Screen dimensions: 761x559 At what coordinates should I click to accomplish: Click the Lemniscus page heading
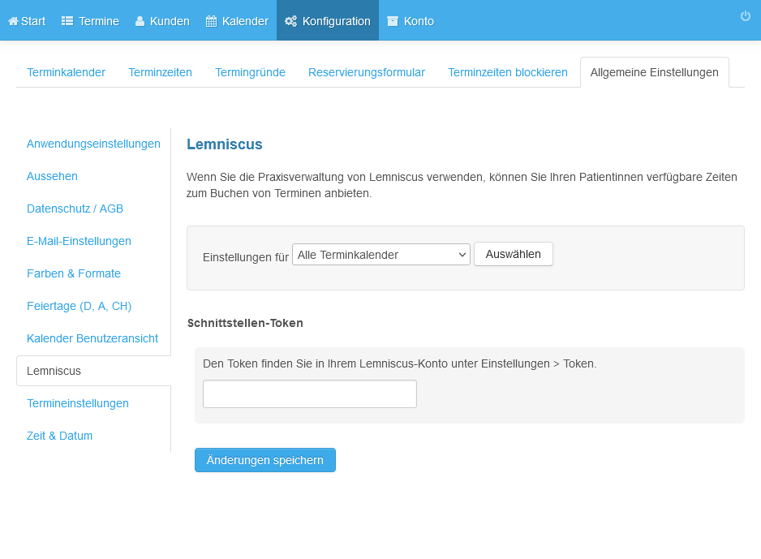pos(224,144)
